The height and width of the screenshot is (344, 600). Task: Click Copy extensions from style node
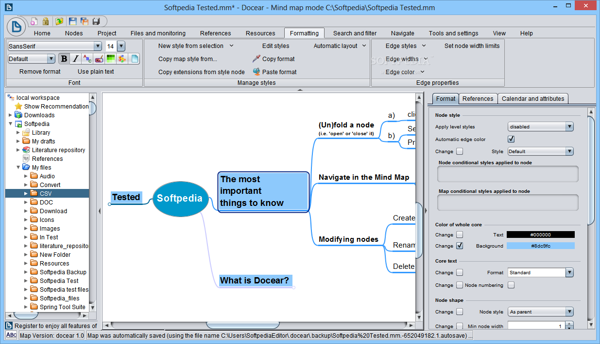(202, 72)
